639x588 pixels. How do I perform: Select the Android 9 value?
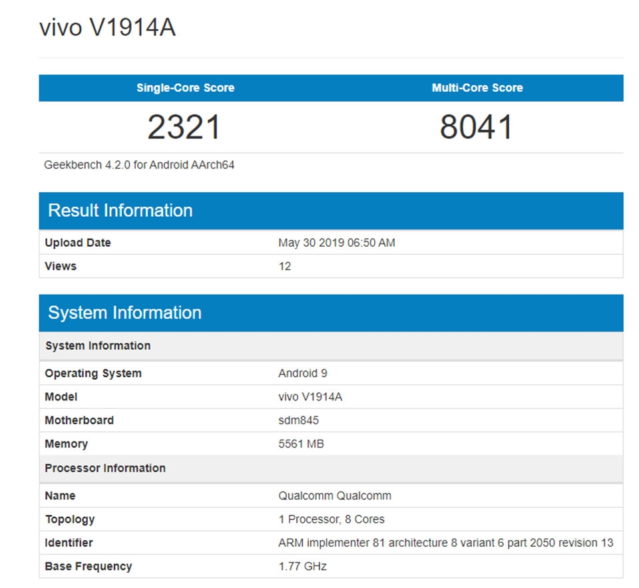[303, 373]
